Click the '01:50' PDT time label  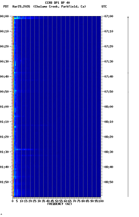tap(4, 182)
